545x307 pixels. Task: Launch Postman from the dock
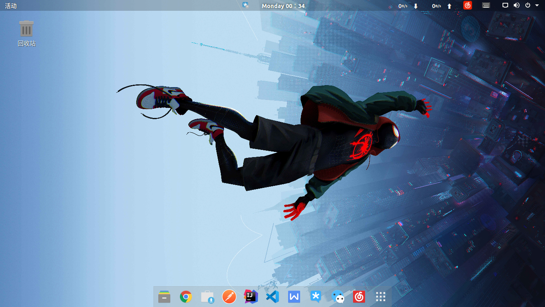229,297
